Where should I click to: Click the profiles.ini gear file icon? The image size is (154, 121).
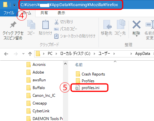[x=77, y=87]
